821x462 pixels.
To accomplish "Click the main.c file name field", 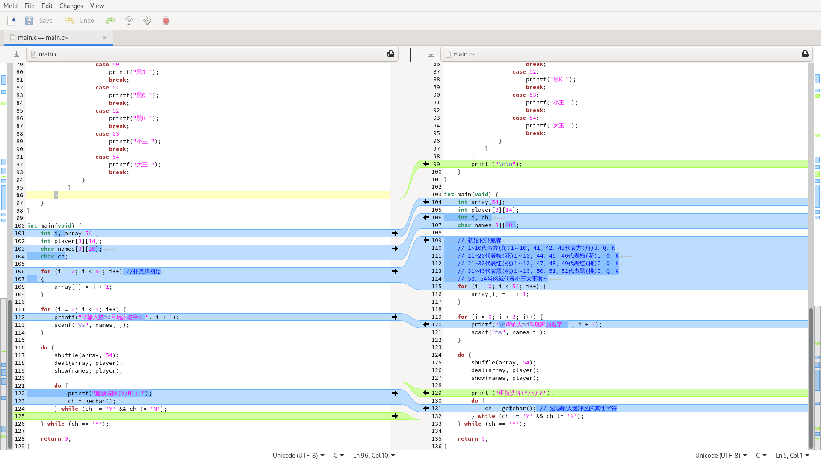I will (x=213, y=54).
